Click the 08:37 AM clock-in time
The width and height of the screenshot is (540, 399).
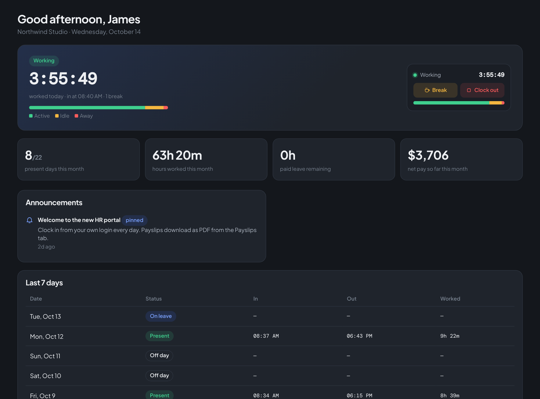(x=266, y=336)
